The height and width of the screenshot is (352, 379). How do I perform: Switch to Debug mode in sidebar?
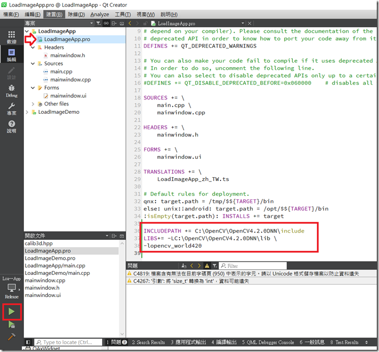(x=11, y=91)
